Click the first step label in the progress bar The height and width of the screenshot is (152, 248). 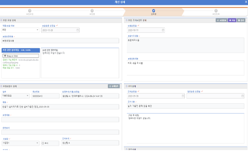tap(30, 14)
